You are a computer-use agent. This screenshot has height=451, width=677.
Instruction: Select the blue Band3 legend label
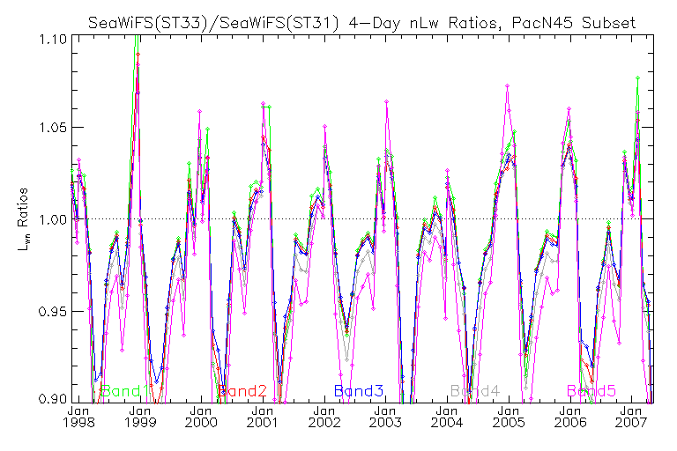[x=359, y=391]
